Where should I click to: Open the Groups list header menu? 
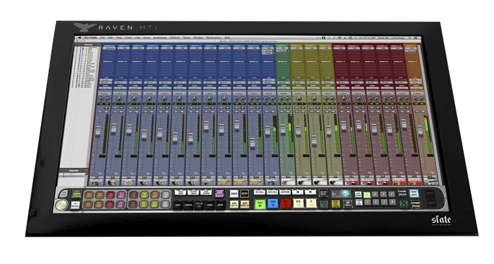tap(86, 171)
